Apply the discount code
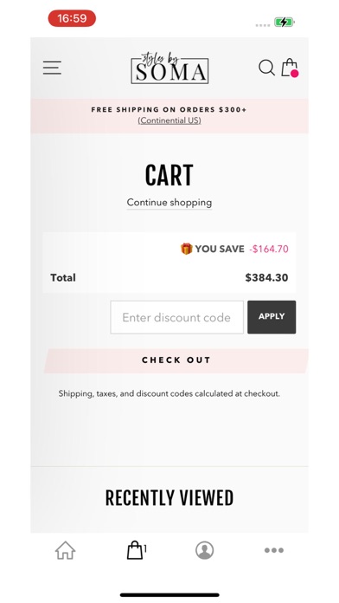 272,317
